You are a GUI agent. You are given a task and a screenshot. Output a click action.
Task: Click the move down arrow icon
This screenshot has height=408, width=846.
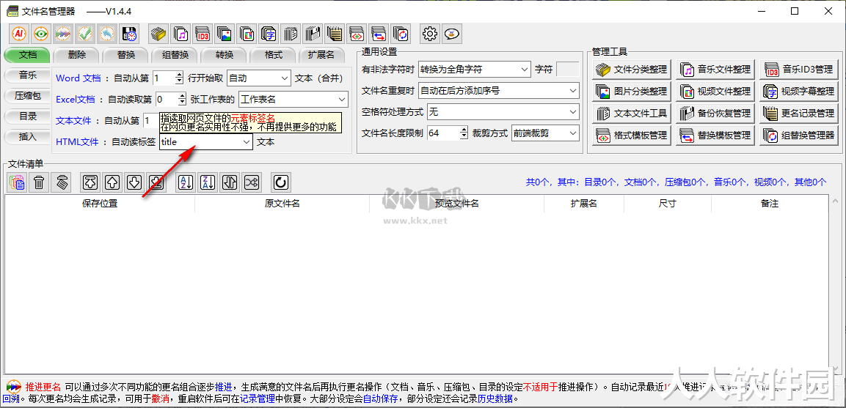pos(135,182)
